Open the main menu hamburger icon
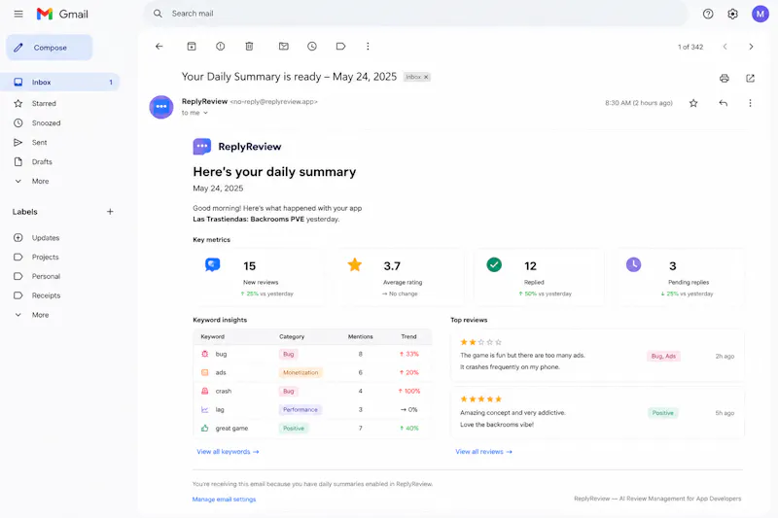Image resolution: width=778 pixels, height=518 pixels. pyautogui.click(x=18, y=14)
